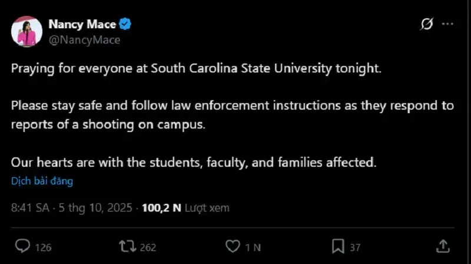Click the "Praying for everyone" text line

197,68
